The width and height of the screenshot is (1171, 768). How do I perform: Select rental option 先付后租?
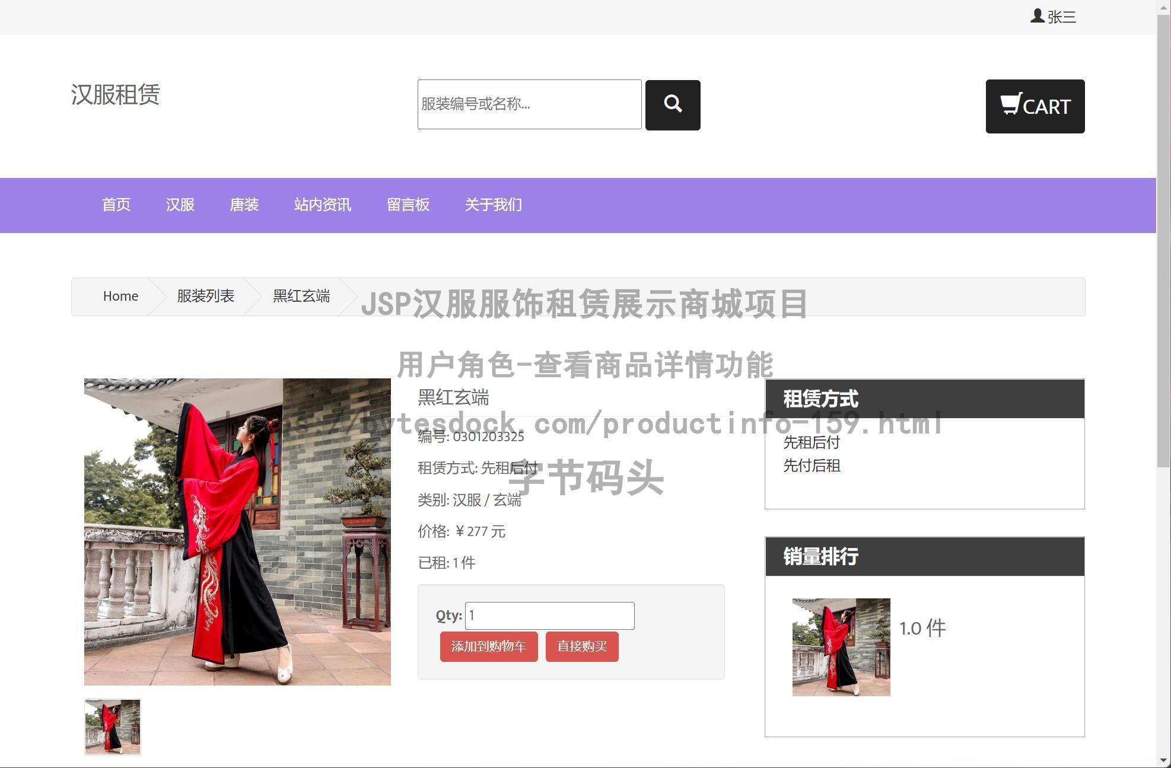(811, 466)
